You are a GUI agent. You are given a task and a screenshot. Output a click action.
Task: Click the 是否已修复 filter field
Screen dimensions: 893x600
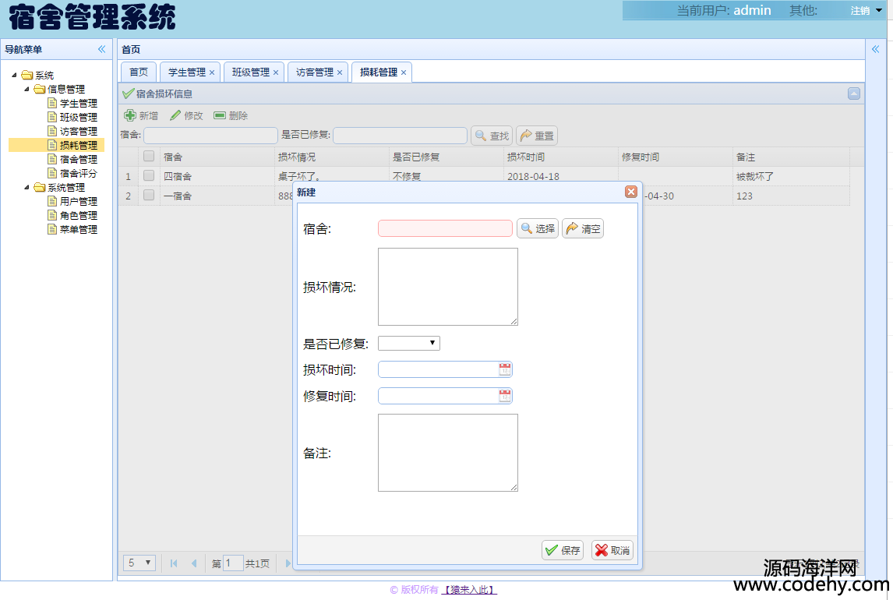tap(401, 135)
